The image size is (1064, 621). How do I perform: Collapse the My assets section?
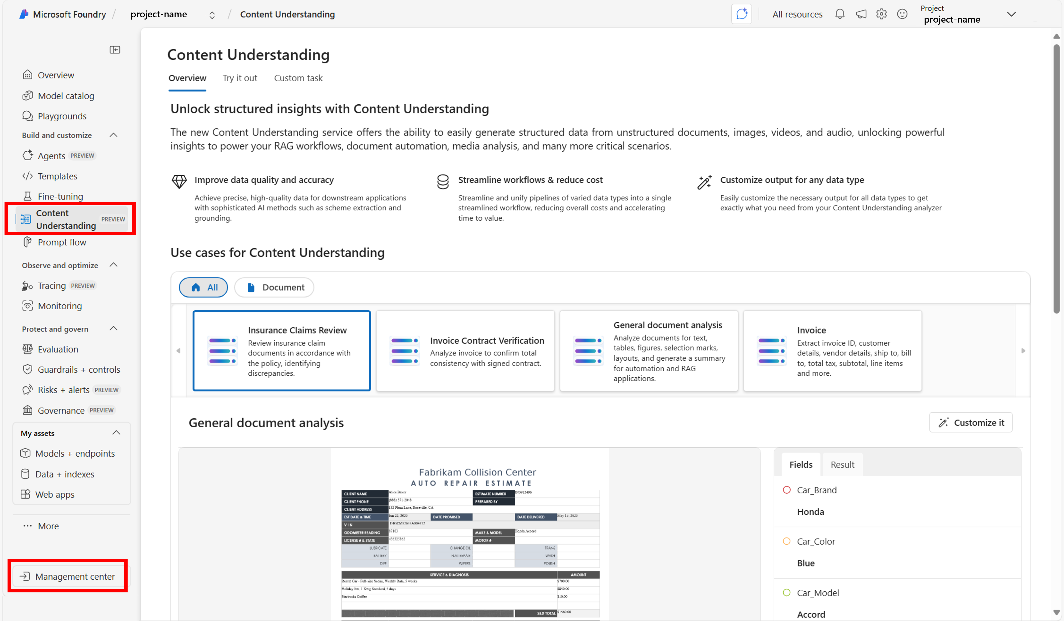coord(116,433)
